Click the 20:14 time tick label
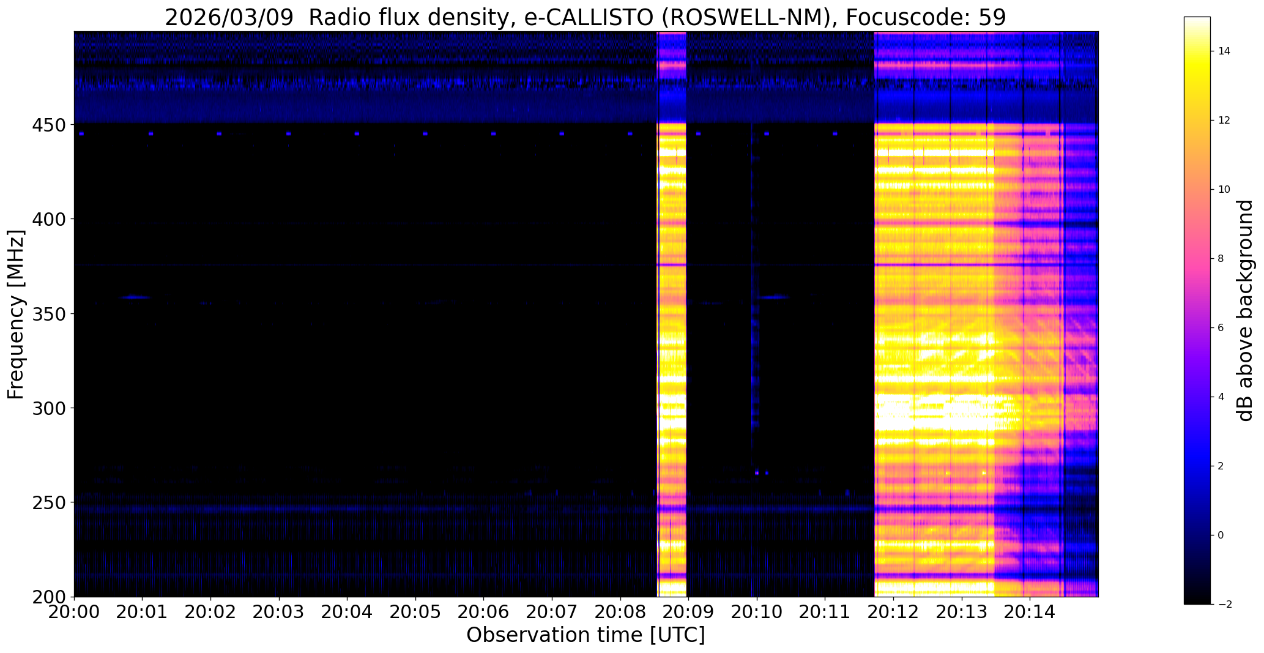This screenshot has height=653, width=1264. [x=1030, y=611]
